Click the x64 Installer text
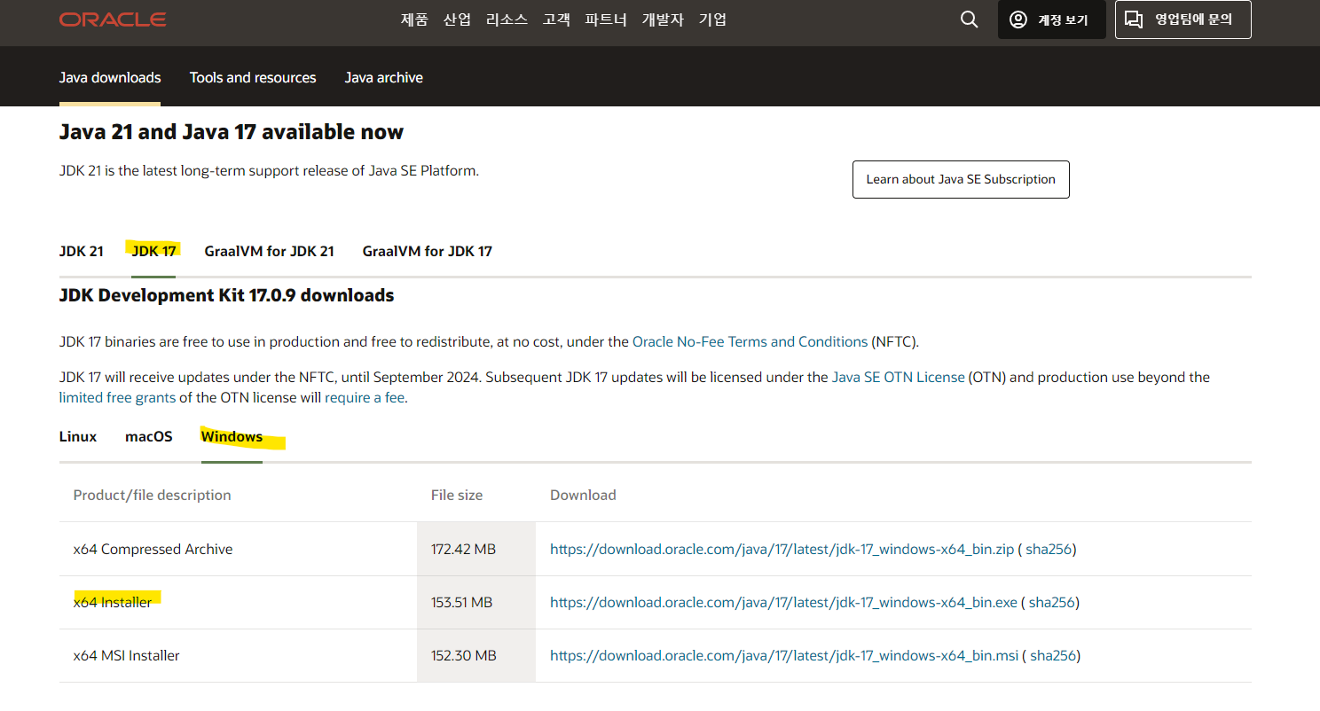Image resolution: width=1320 pixels, height=711 pixels. coord(113,602)
